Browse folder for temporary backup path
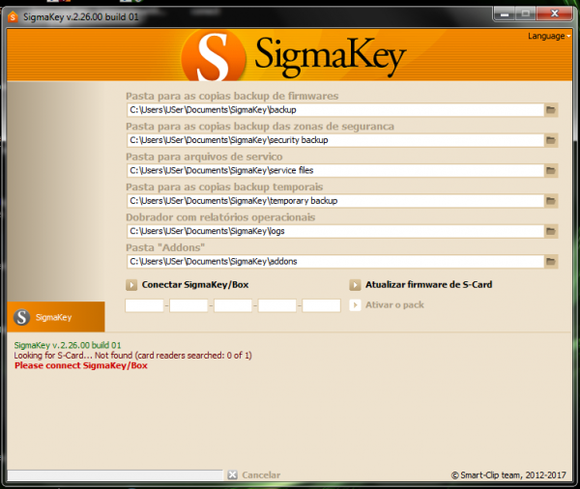Image resolution: width=580 pixels, height=489 pixels. point(551,201)
